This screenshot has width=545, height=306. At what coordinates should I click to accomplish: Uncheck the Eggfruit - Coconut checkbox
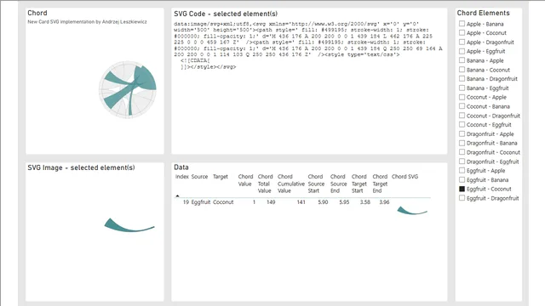point(462,189)
